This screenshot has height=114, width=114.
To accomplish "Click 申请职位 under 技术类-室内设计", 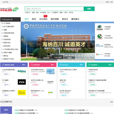I will click(x=64, y=95).
